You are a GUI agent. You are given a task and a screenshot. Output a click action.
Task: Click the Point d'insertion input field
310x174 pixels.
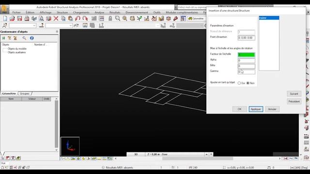247,38
